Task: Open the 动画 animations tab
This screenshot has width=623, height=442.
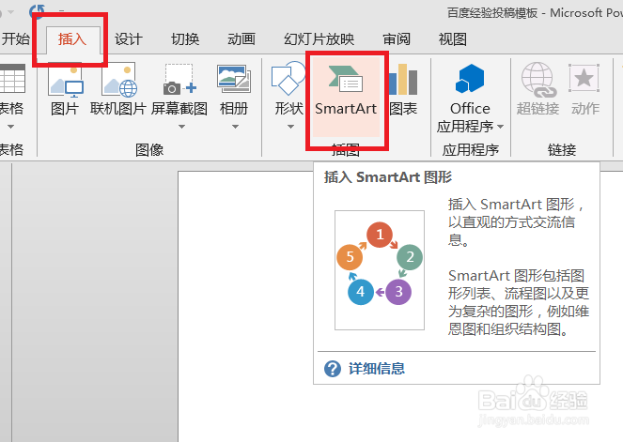Action: (241, 39)
